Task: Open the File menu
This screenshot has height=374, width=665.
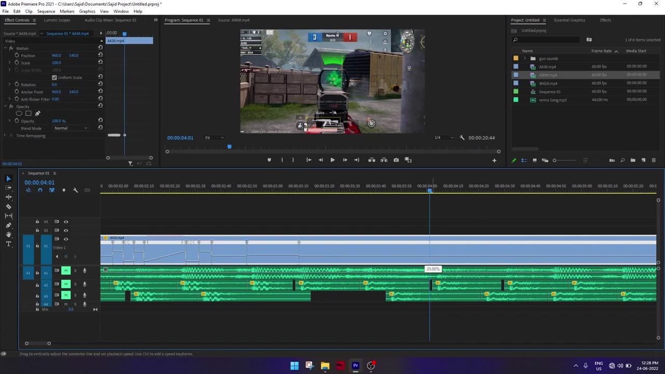Action: (x=6, y=11)
